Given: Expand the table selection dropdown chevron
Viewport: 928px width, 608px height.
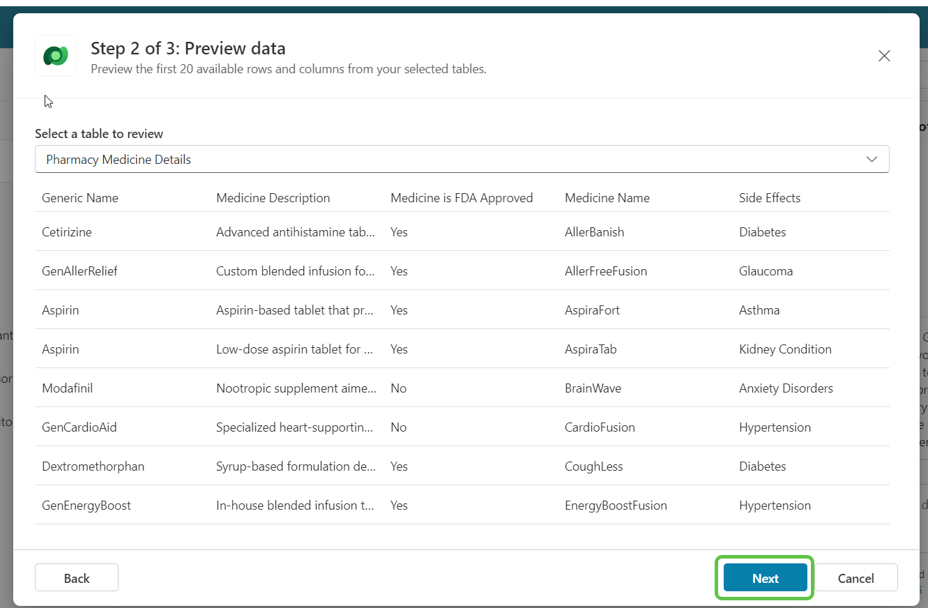Looking at the screenshot, I should click(872, 159).
